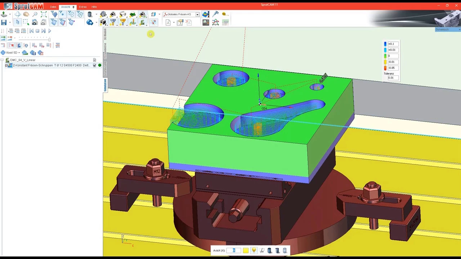This screenshot has width=461, height=259.
Task: Click the new coordinate system document icon
Action: point(168,22)
